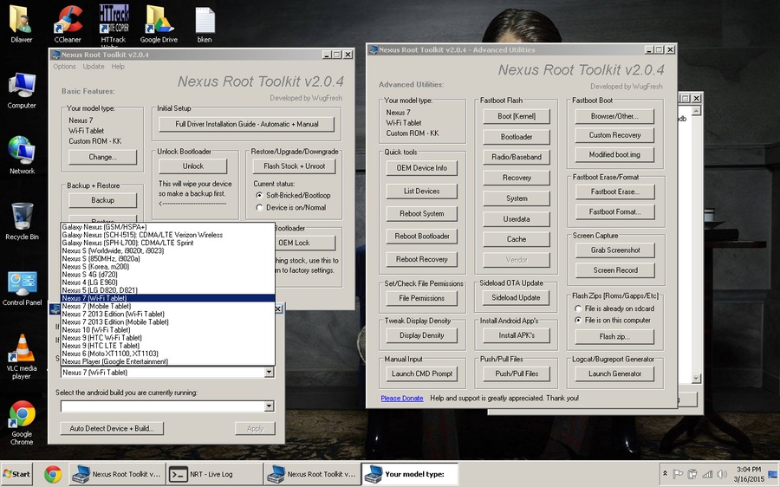The height and width of the screenshot is (487, 780).
Task: Open the bken text file icon
Action: [205, 24]
